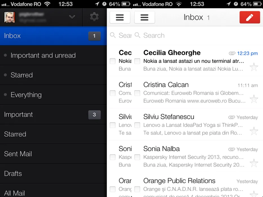The height and width of the screenshot is (197, 263).
Task: Open email from Orange Public Relations
Action: click(x=197, y=185)
